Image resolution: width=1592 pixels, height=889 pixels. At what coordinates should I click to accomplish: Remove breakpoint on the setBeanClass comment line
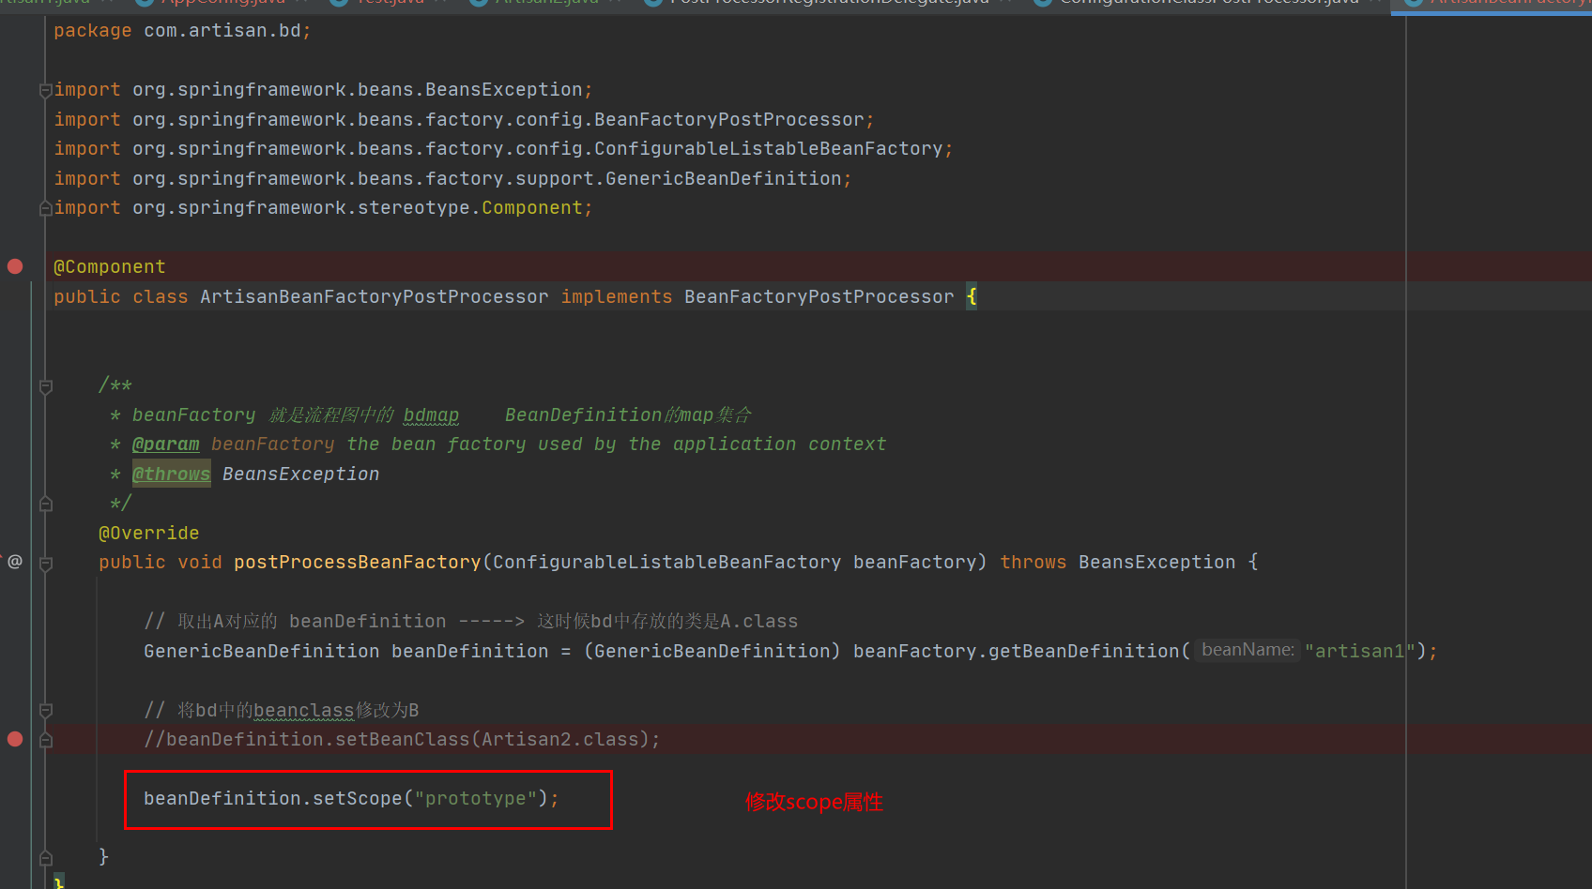pos(15,739)
